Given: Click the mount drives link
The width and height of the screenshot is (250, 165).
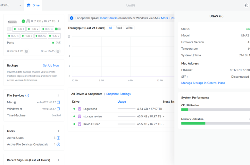Looking at the screenshot, I should [x=109, y=18].
